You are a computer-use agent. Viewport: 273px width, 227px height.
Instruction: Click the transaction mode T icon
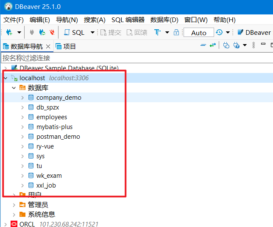tap(157, 32)
